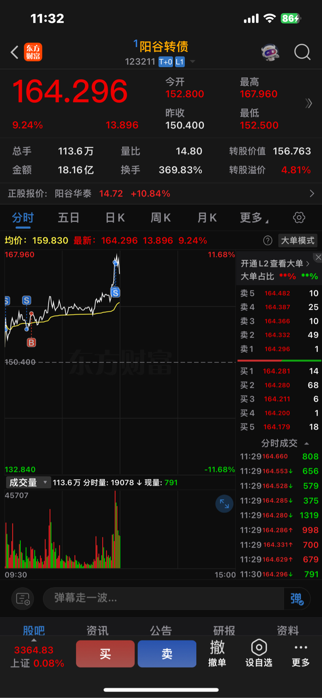Open the barrage settings icon
Screen dimensions: 322x698
pyautogui.click(x=23, y=598)
